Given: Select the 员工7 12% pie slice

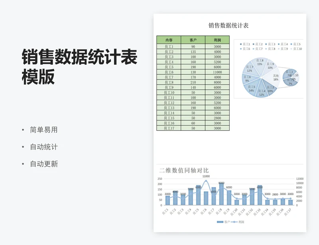Looking at the screenshot, I should [x=250, y=69].
